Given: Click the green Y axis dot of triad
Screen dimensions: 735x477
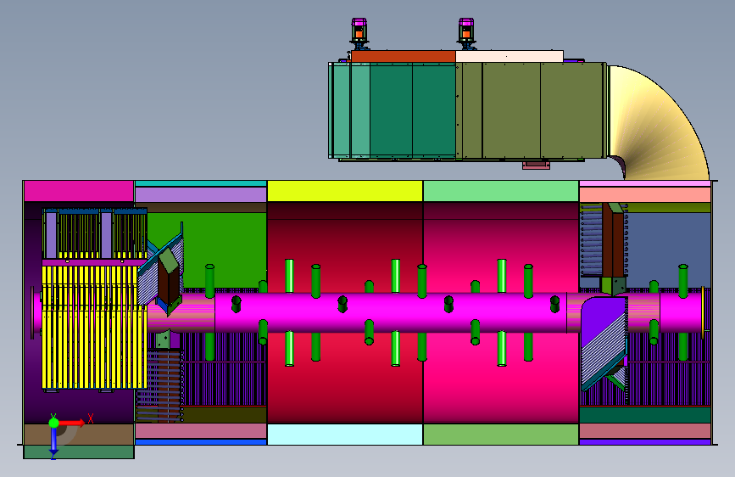Looking at the screenshot, I should [53, 423].
